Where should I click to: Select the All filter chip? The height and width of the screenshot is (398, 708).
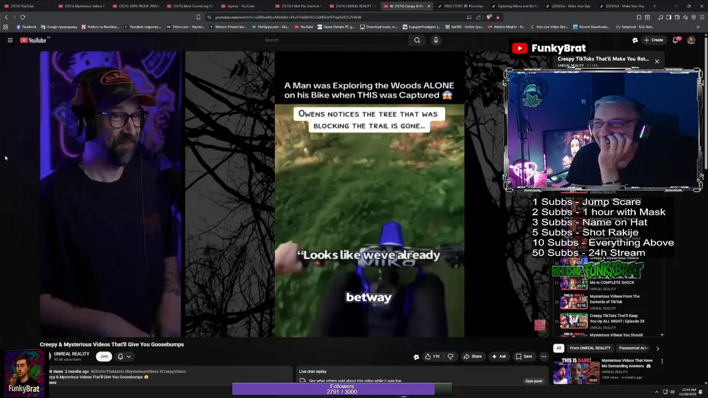tap(559, 348)
